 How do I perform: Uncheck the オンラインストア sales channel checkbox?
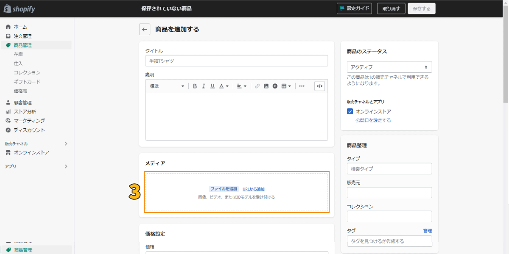tap(350, 111)
